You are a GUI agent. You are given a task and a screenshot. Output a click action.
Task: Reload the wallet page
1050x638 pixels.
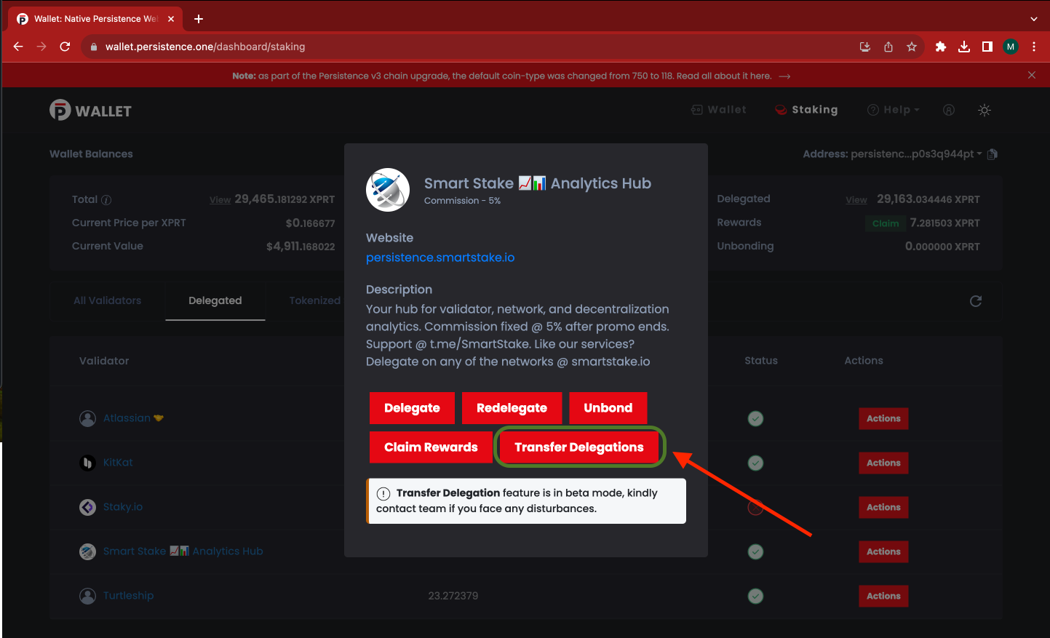(65, 47)
